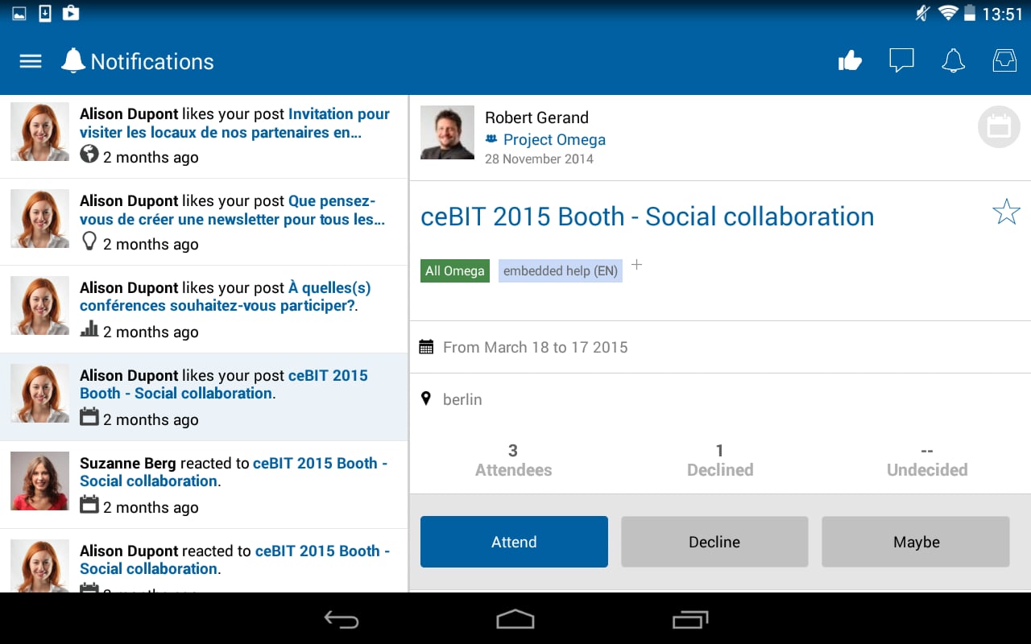
Task: Select the embedded help (EN) tag
Action: coord(561,270)
